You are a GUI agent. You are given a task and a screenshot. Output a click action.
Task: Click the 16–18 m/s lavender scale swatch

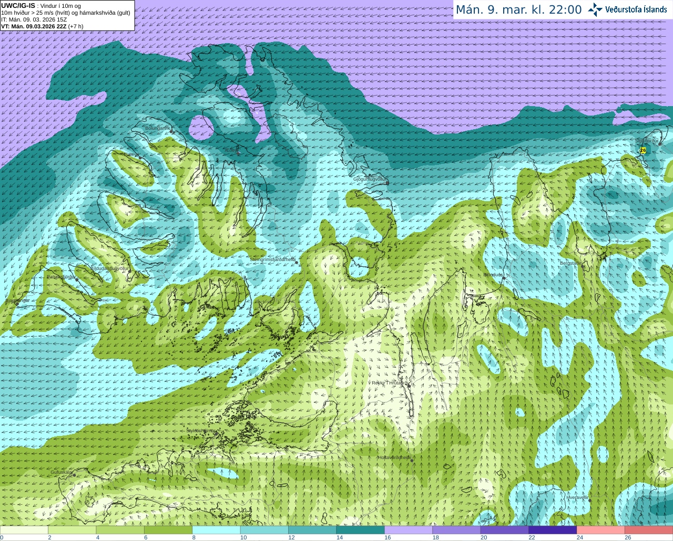[x=409, y=530]
